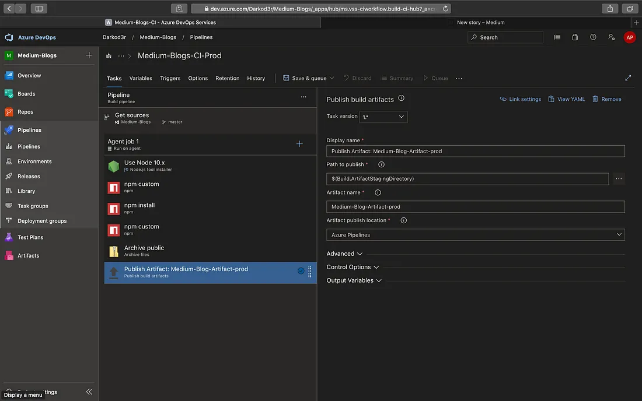Expand the Advanced section
This screenshot has height=401, width=642.
(344, 254)
